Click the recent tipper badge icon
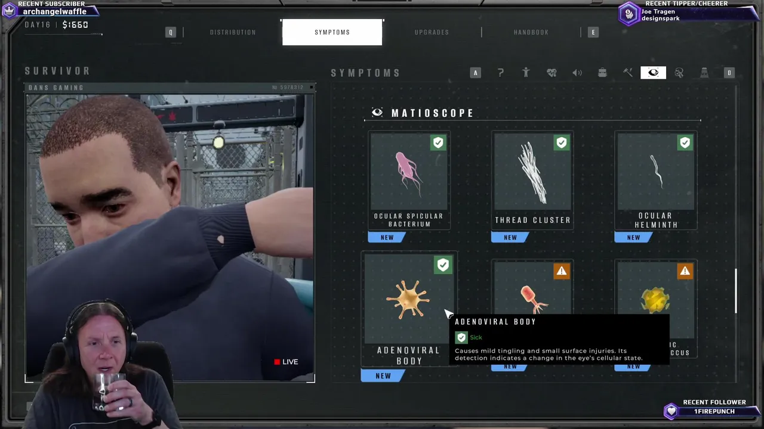The width and height of the screenshot is (764, 429). 629,14
